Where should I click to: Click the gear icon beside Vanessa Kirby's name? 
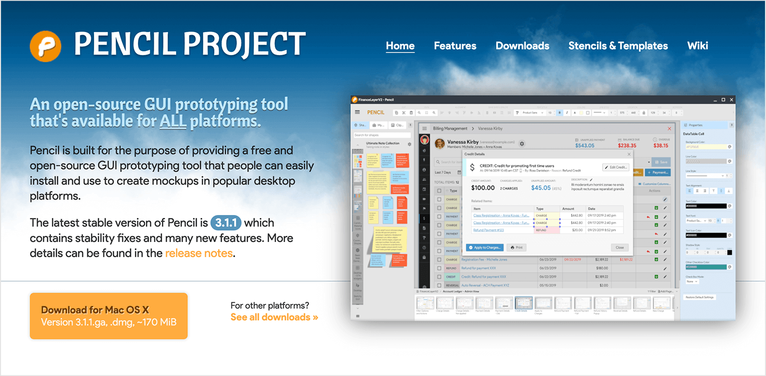click(x=522, y=144)
